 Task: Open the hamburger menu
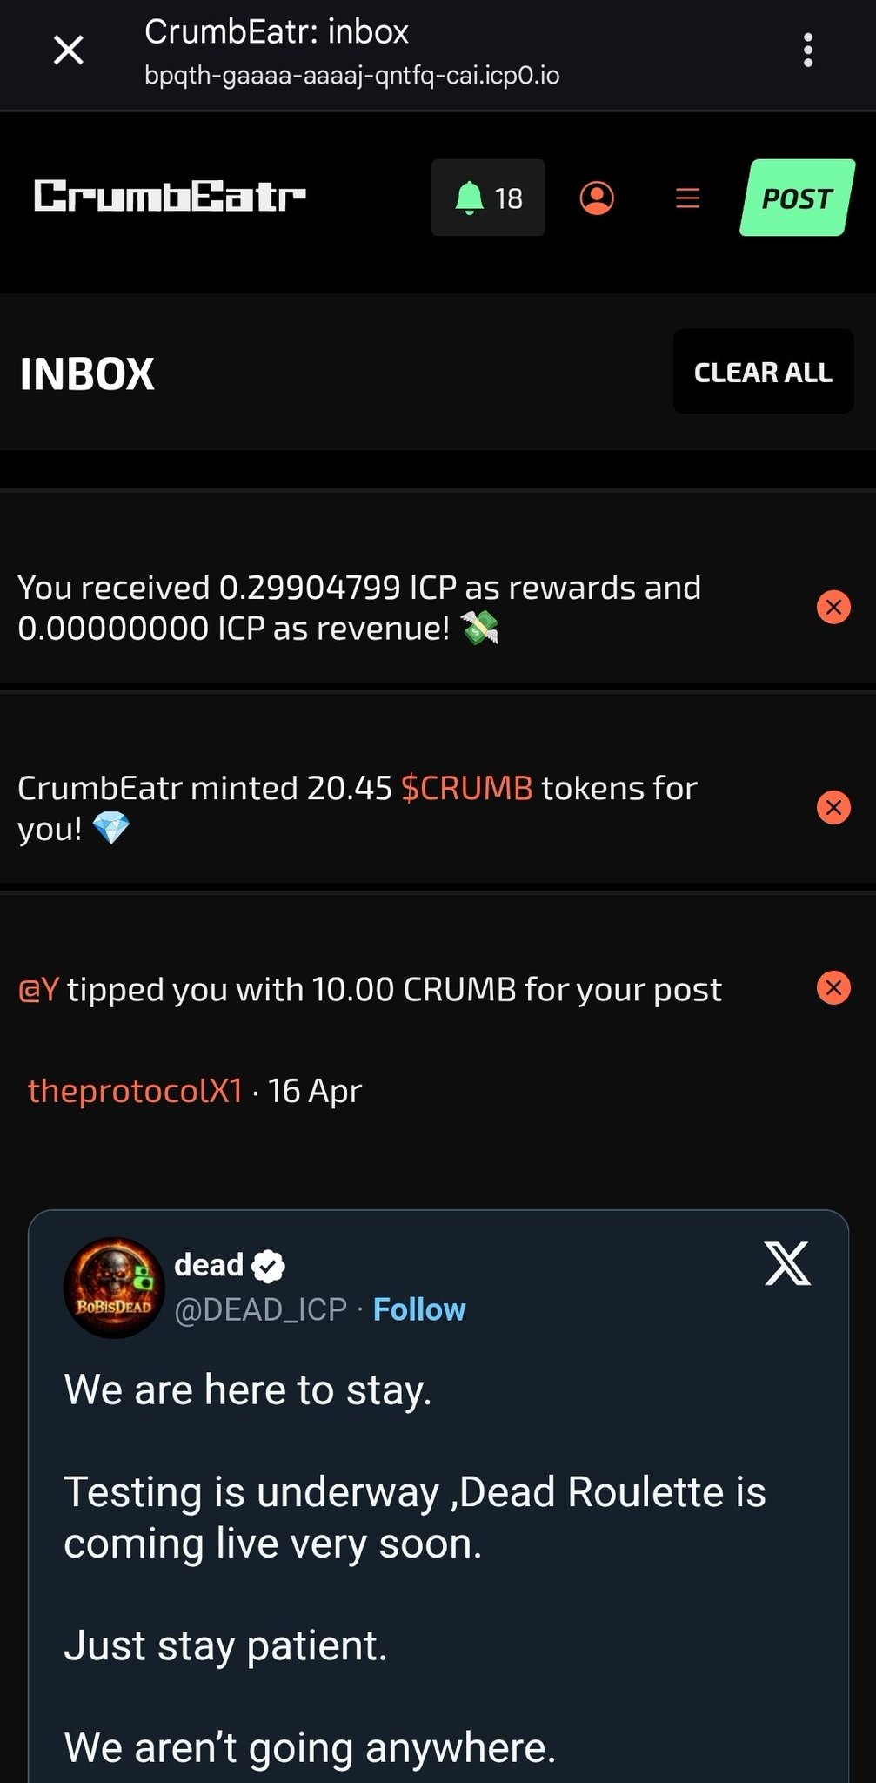pyautogui.click(x=687, y=198)
